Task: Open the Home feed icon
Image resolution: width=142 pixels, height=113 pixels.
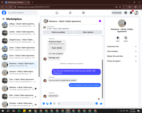Action: 57,13
